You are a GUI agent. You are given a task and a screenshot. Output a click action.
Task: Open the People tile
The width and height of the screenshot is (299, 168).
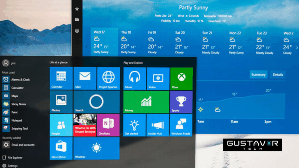[x=61, y=125]
